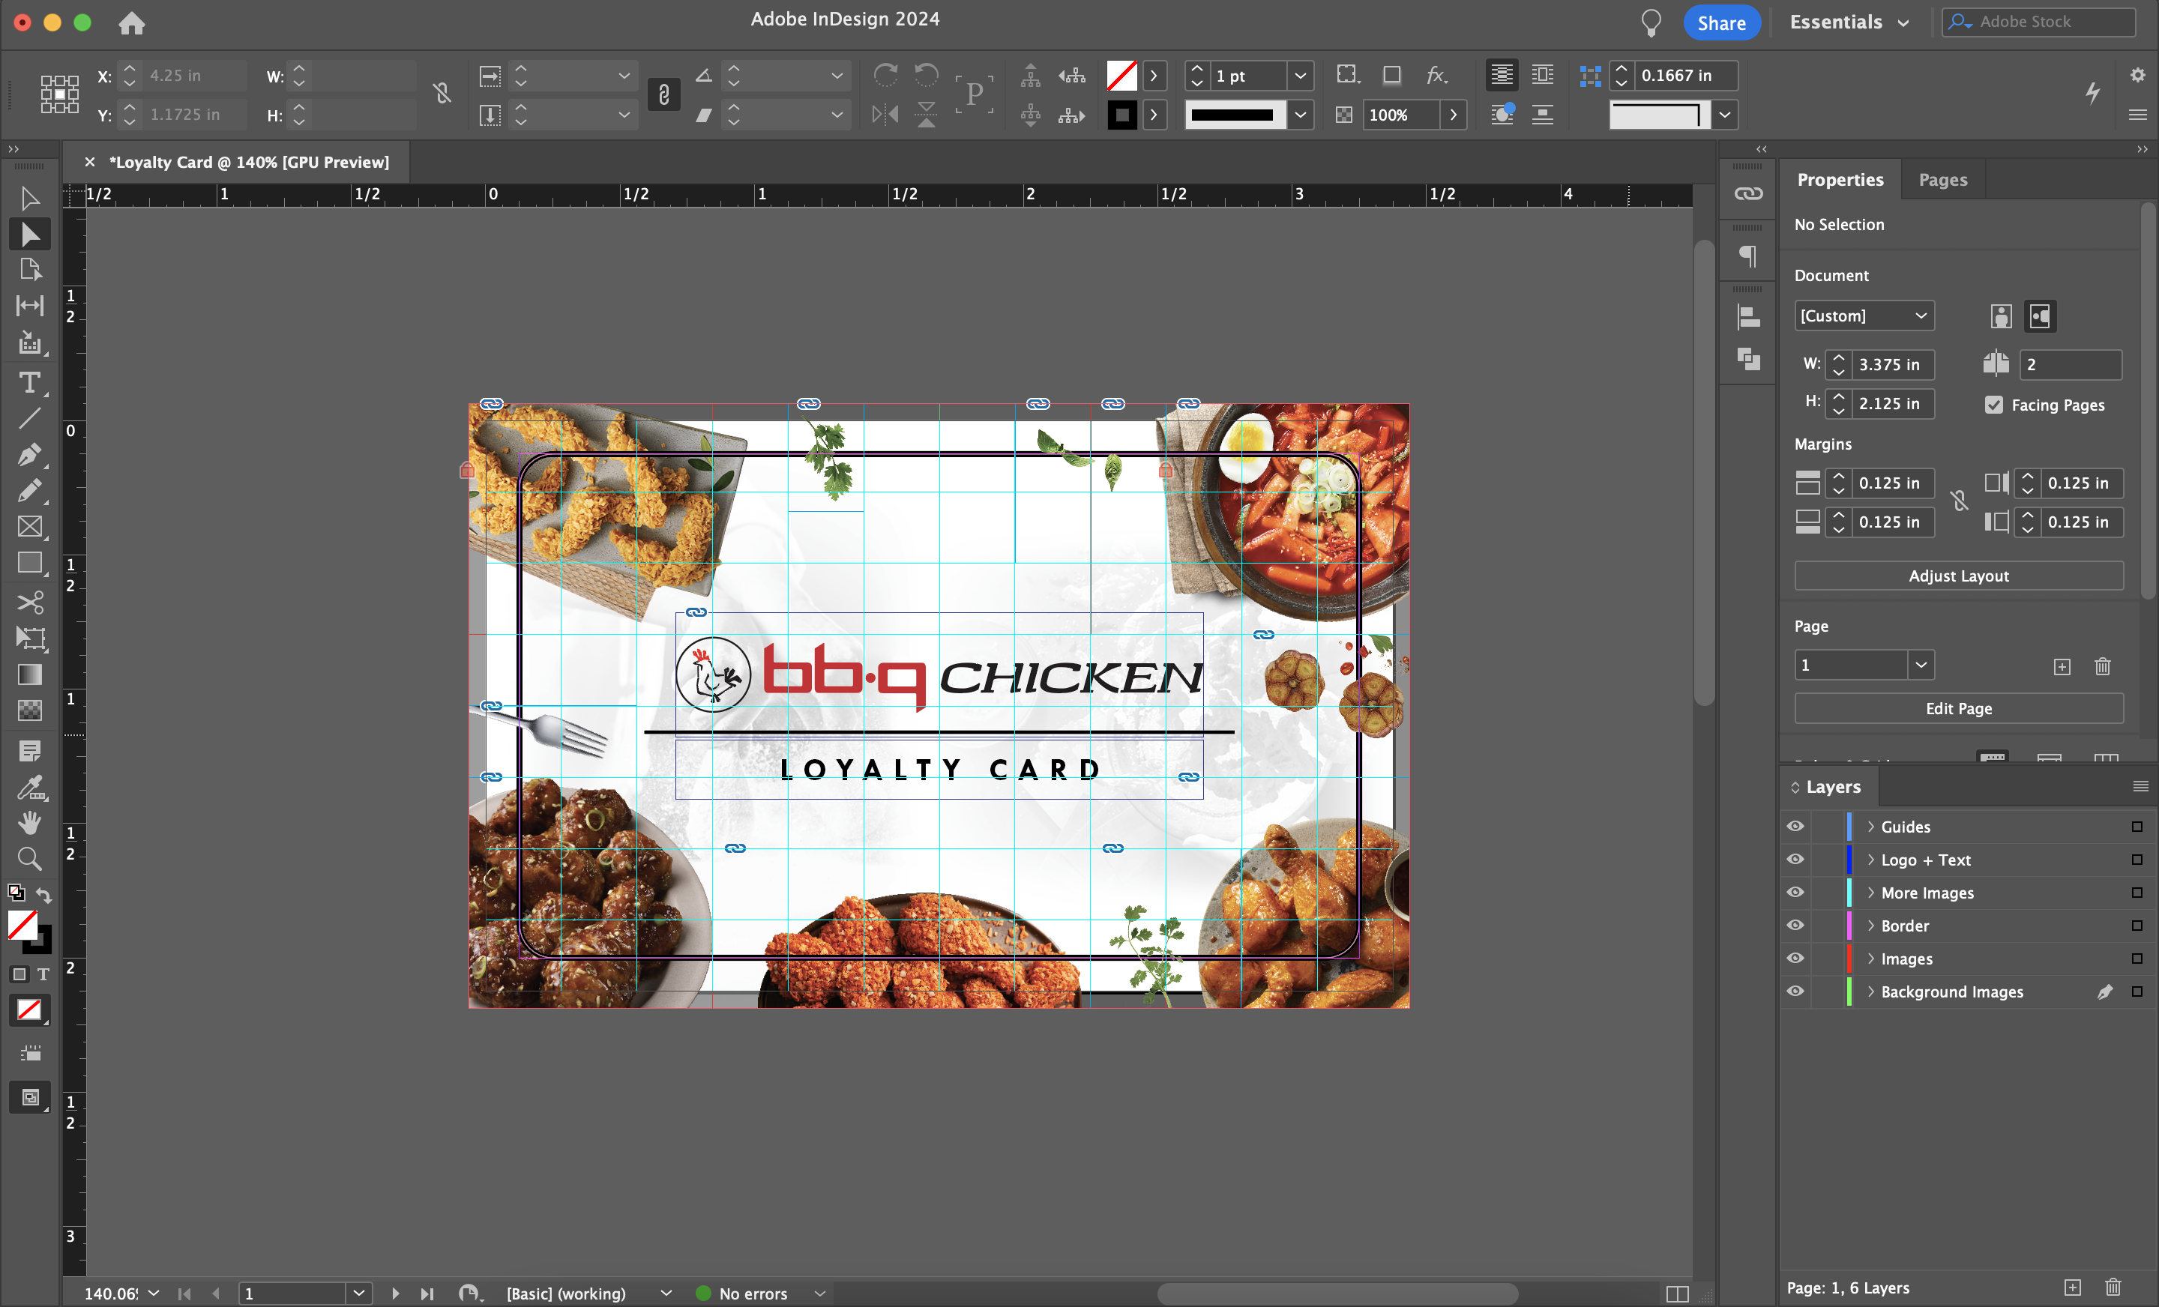Click the Adjust Layout button
2159x1307 pixels.
pyautogui.click(x=1958, y=576)
